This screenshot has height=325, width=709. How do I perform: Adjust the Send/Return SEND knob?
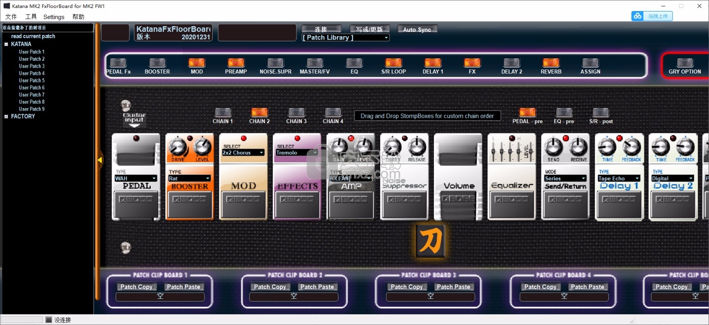pos(553,147)
